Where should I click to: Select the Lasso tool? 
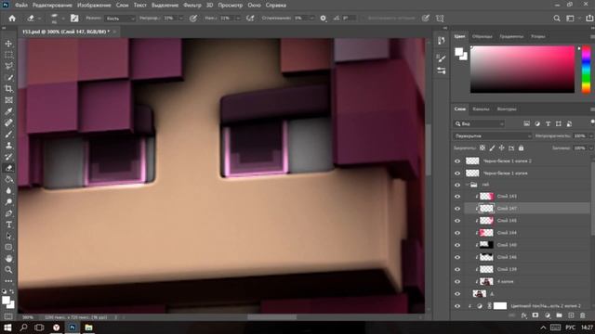[8, 66]
